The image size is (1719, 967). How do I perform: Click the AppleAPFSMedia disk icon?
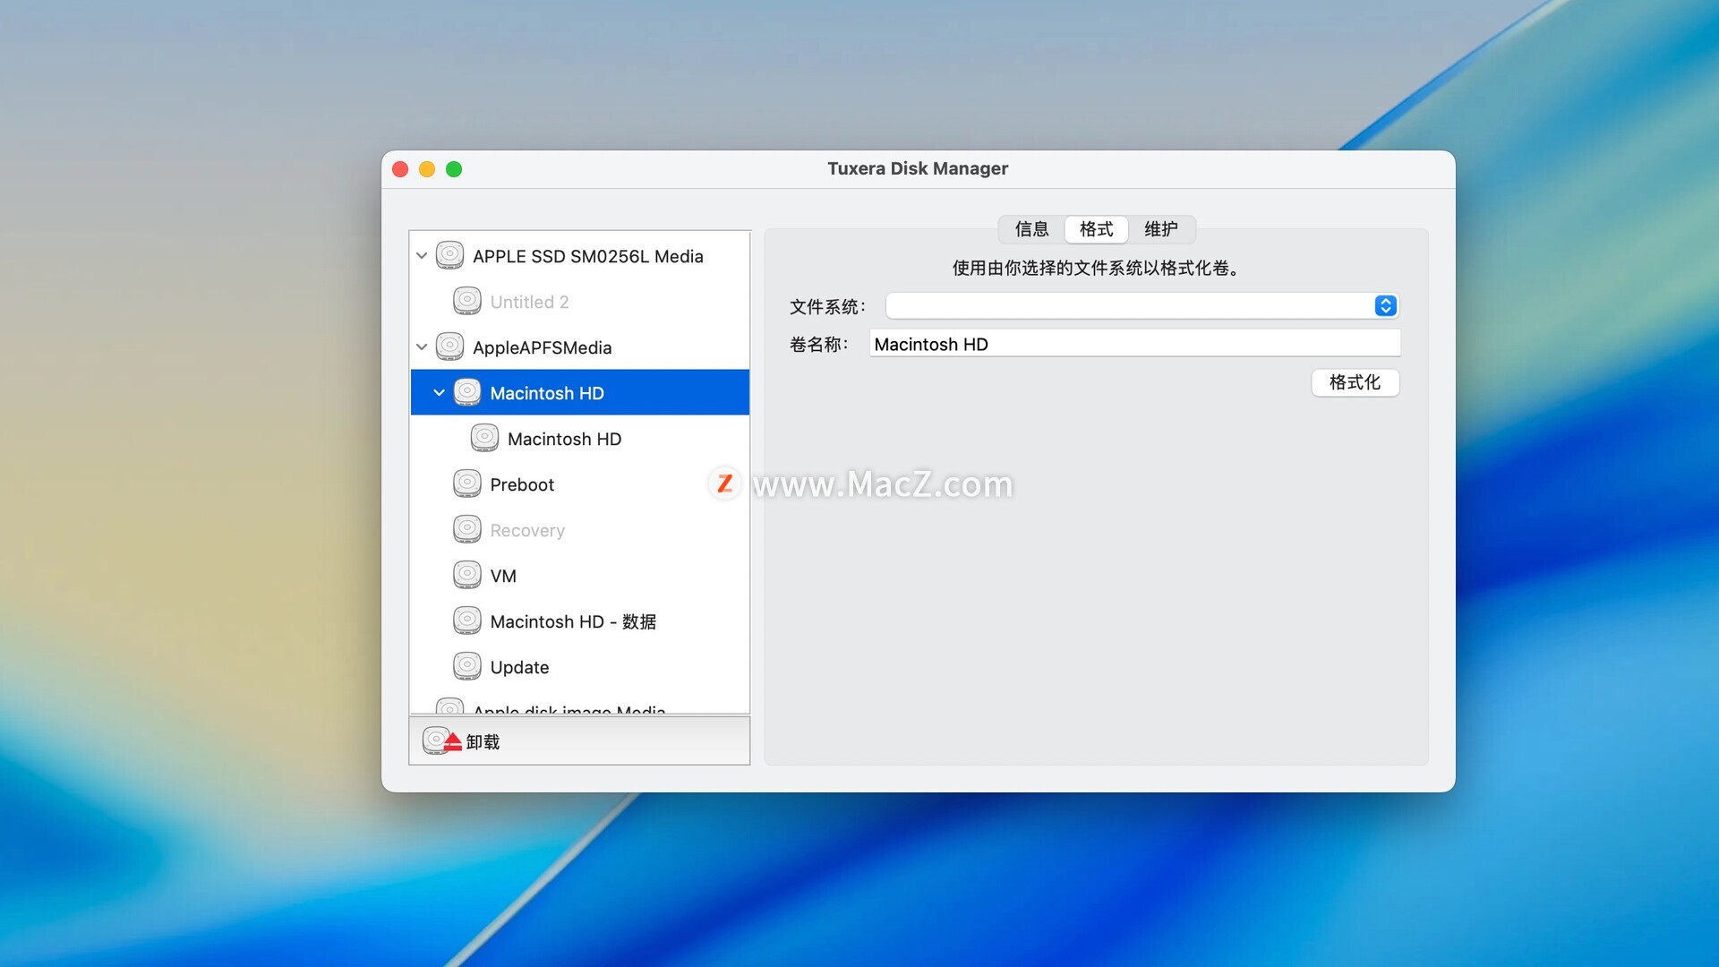click(x=449, y=347)
